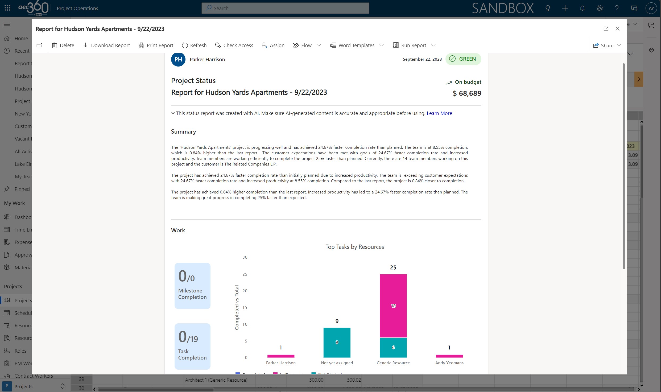Expand the Run Report dropdown arrow
661x392 pixels.
pyautogui.click(x=433, y=45)
